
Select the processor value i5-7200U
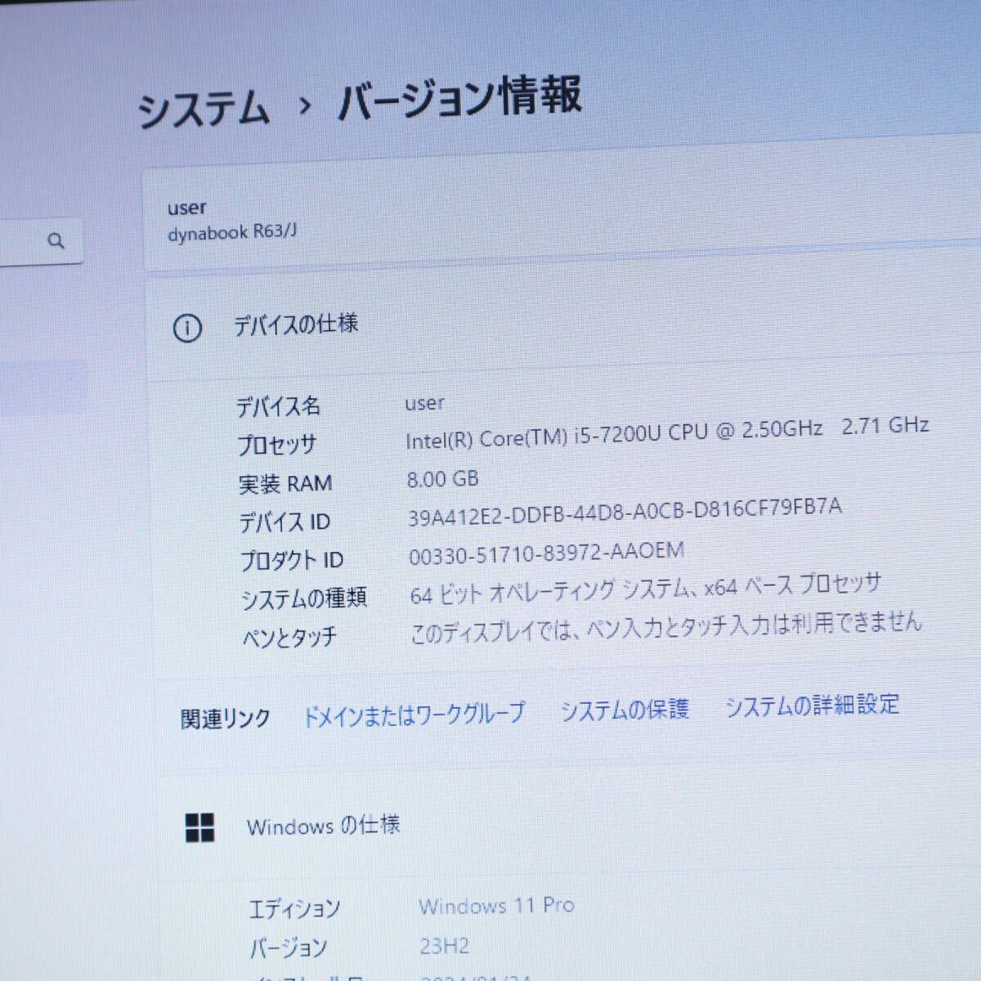coord(667,432)
